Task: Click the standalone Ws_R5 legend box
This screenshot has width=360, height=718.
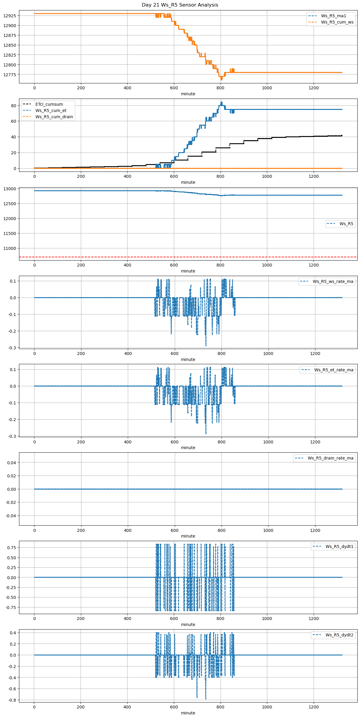Action: 340,224
